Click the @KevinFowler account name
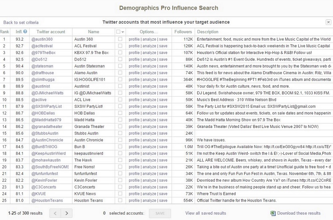This screenshot has width=333, height=220. [44, 180]
